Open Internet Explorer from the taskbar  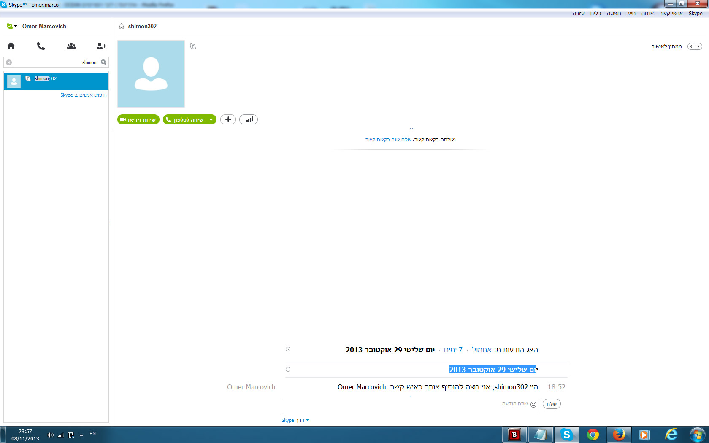[x=671, y=435]
